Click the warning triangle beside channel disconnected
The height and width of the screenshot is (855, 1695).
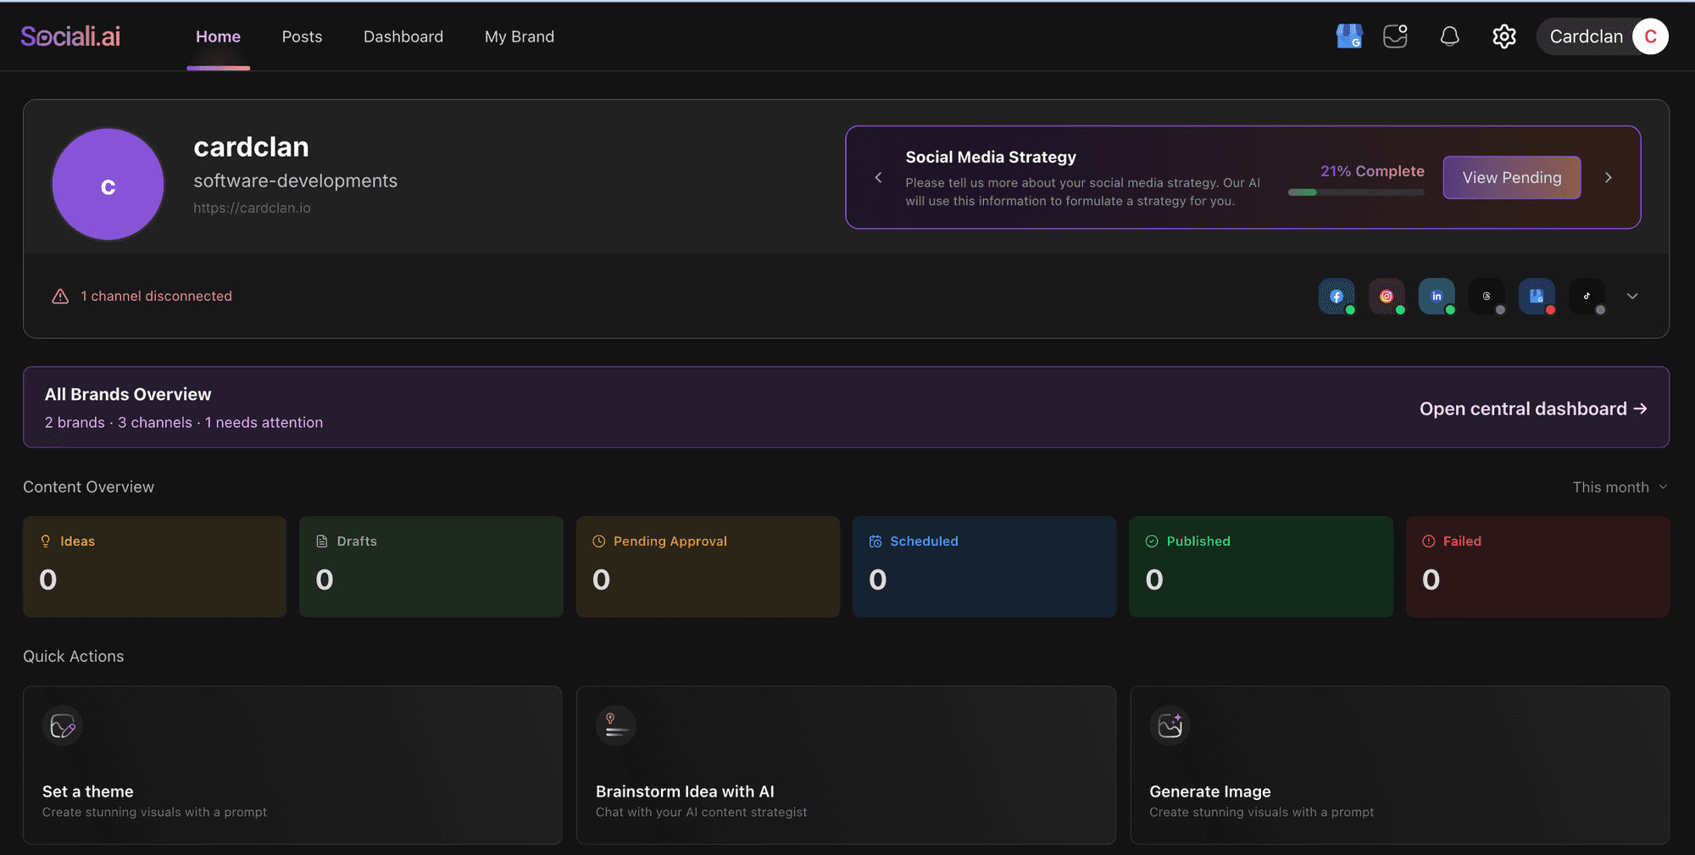point(60,296)
